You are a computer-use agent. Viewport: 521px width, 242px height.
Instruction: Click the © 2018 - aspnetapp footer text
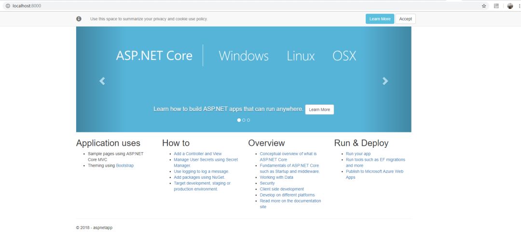94,228
